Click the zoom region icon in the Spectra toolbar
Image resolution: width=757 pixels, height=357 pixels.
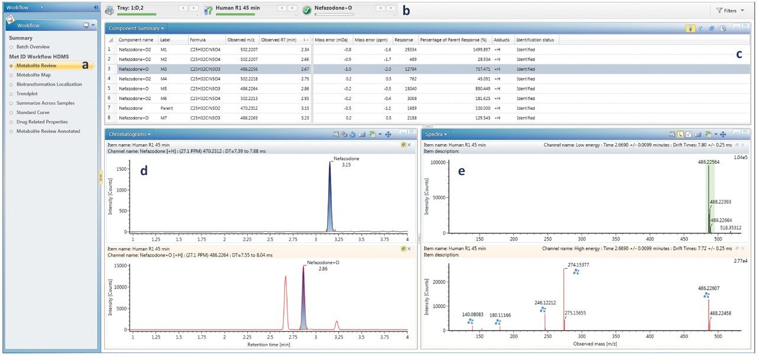tap(672, 135)
